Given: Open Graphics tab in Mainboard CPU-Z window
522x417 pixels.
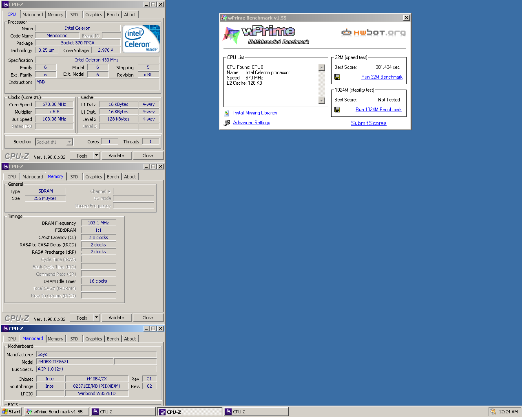Looking at the screenshot, I should [94, 339].
